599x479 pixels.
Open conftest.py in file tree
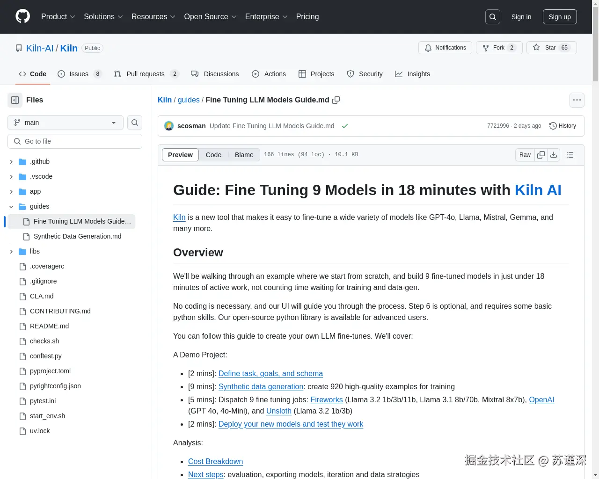tap(45, 356)
